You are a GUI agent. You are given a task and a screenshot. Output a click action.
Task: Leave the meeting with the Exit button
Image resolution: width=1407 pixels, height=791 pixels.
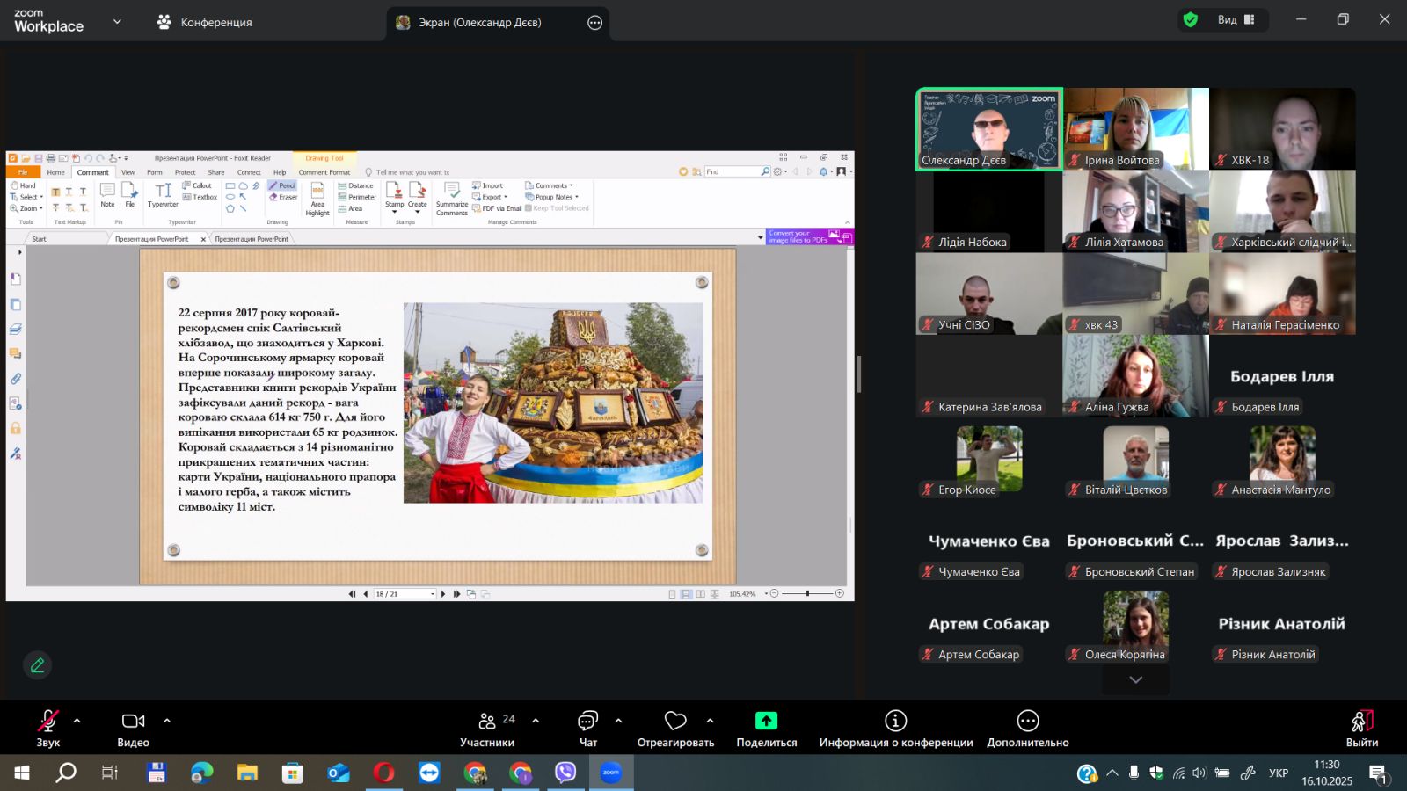(1361, 729)
